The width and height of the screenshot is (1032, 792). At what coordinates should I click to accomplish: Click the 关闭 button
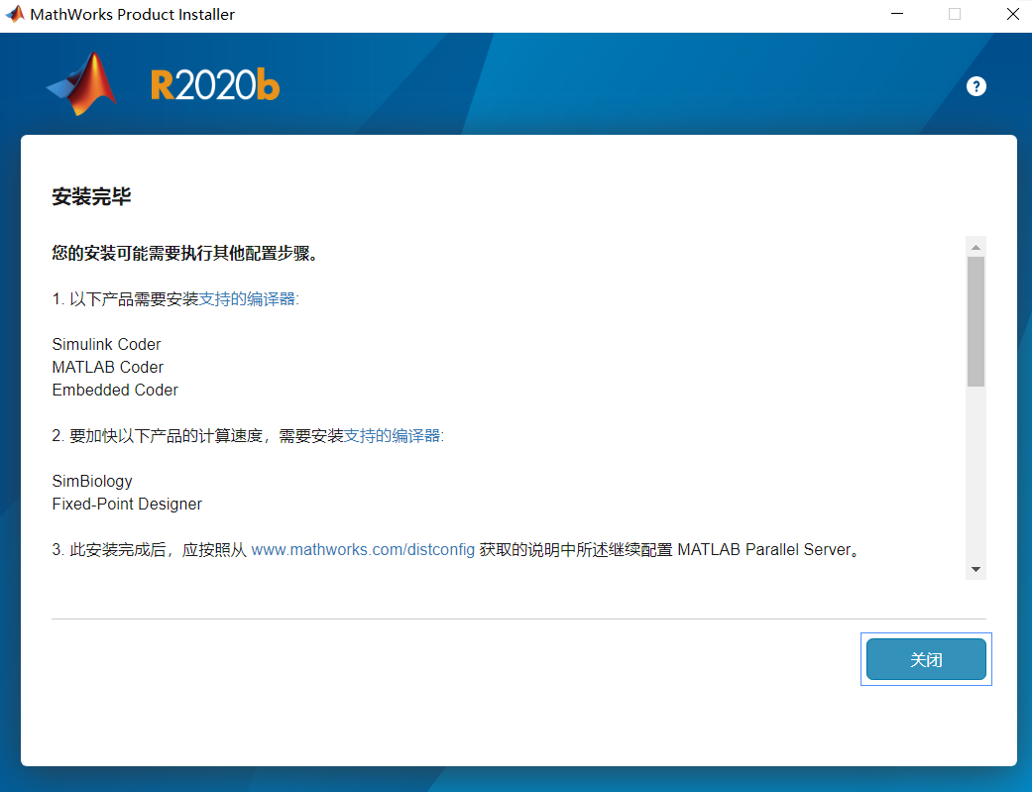click(x=926, y=659)
